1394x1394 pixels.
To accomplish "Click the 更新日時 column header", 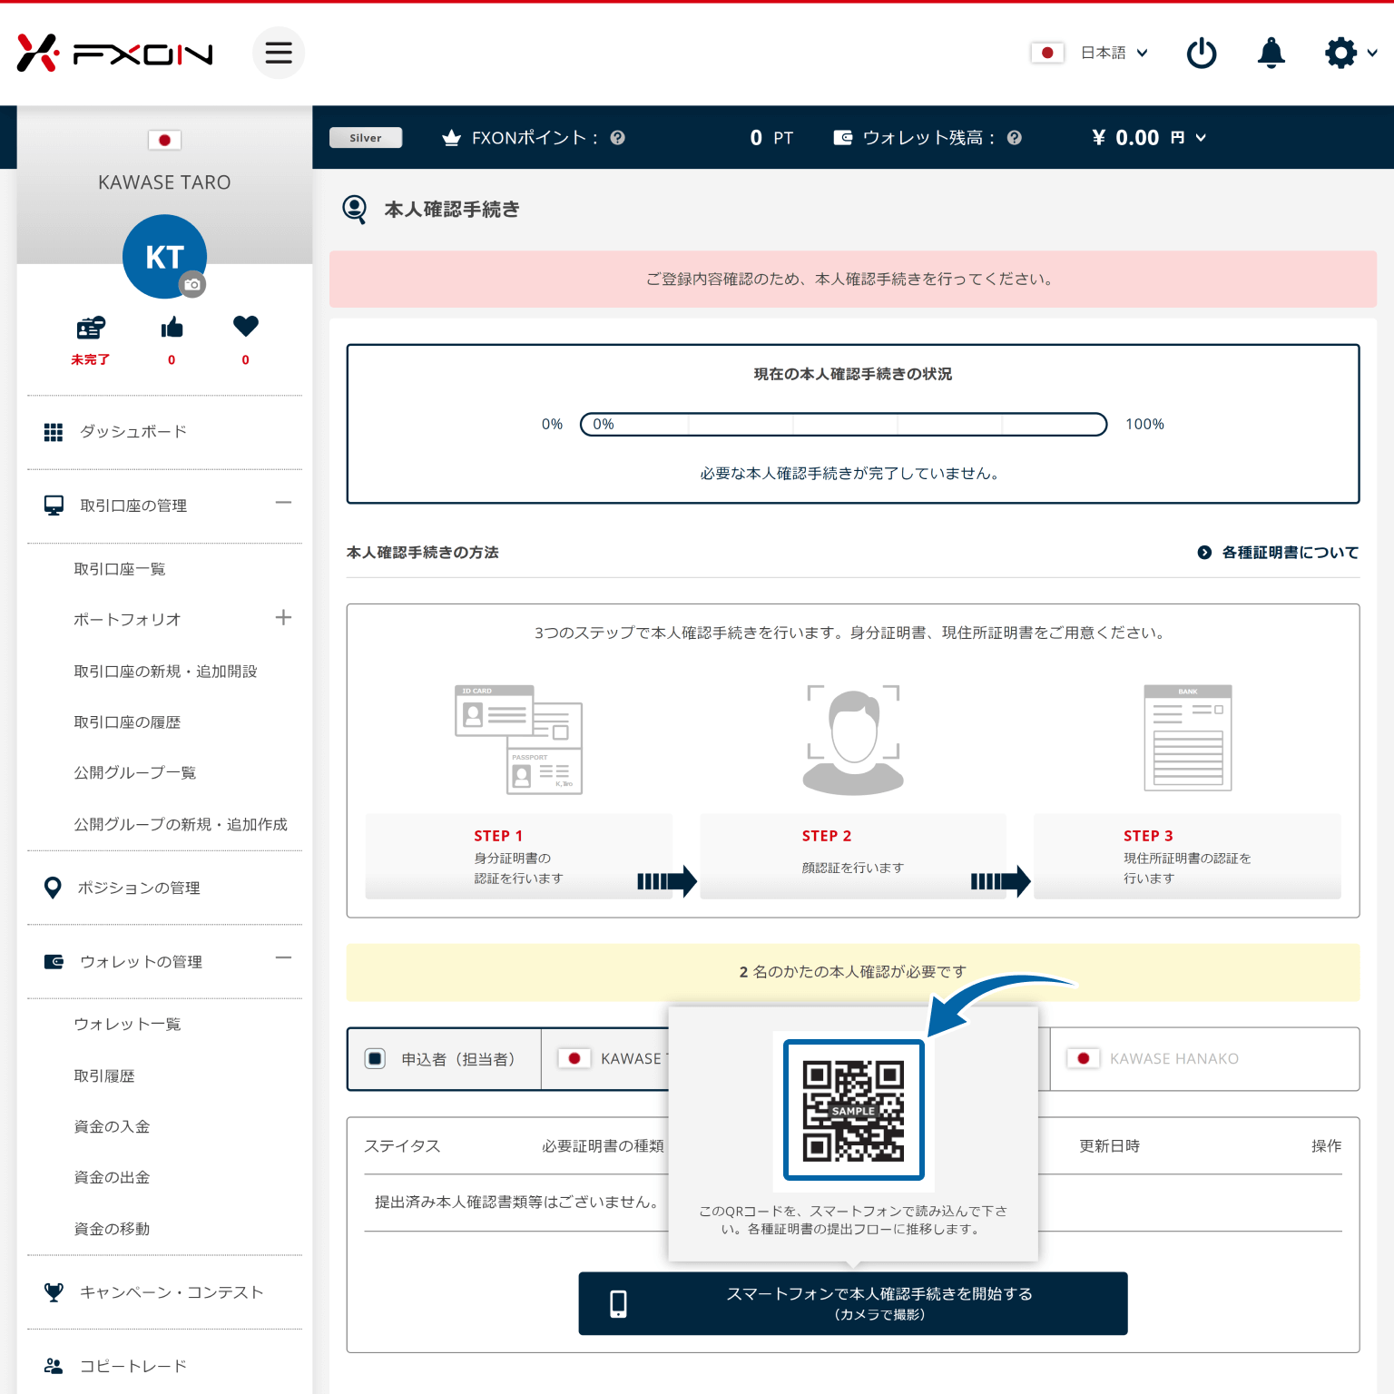I will click(1109, 1146).
